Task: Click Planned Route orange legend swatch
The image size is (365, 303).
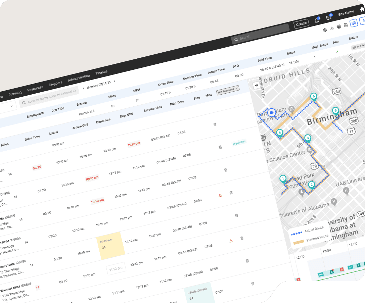Action: coord(299,242)
